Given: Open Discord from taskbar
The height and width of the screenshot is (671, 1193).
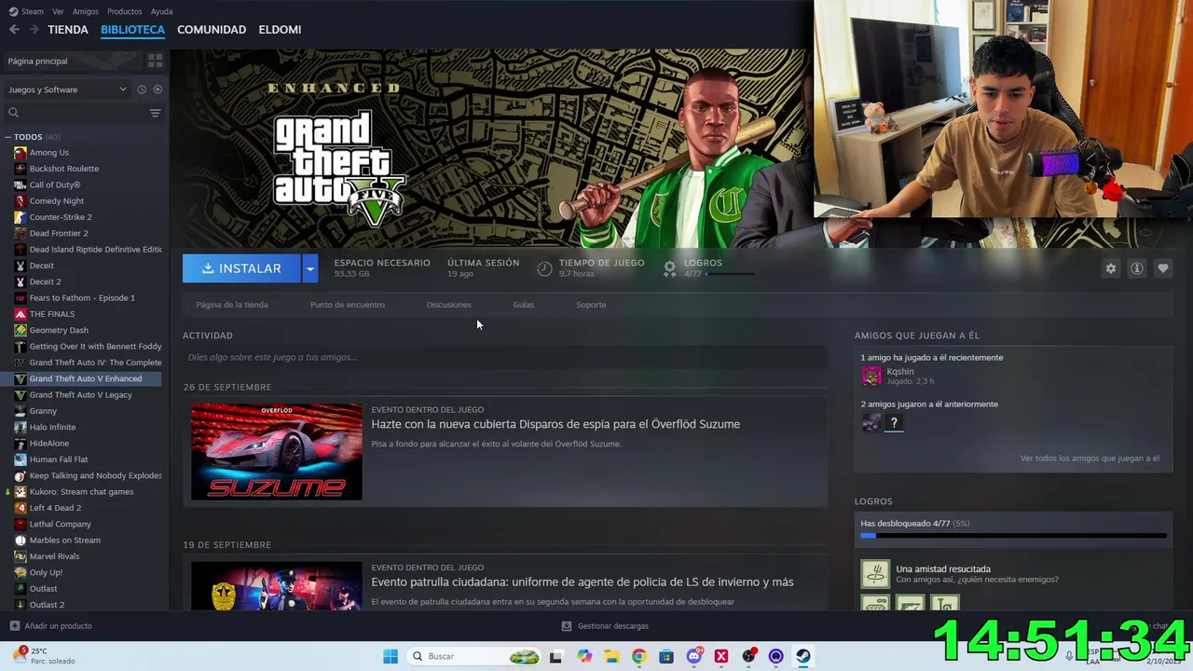Looking at the screenshot, I should tap(693, 656).
